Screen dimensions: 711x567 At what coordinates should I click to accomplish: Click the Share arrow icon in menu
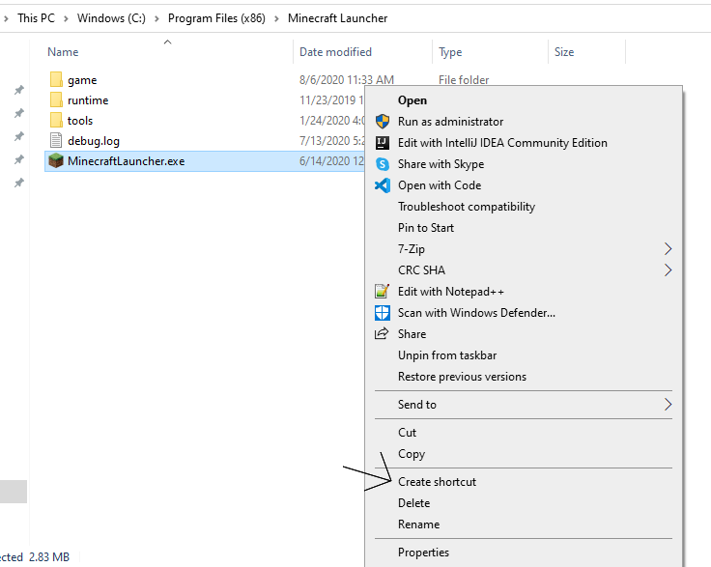(x=382, y=334)
